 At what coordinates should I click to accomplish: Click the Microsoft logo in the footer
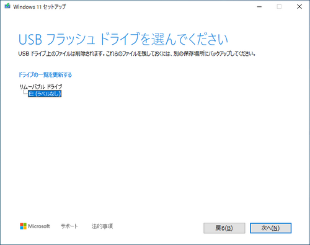tap(35, 226)
